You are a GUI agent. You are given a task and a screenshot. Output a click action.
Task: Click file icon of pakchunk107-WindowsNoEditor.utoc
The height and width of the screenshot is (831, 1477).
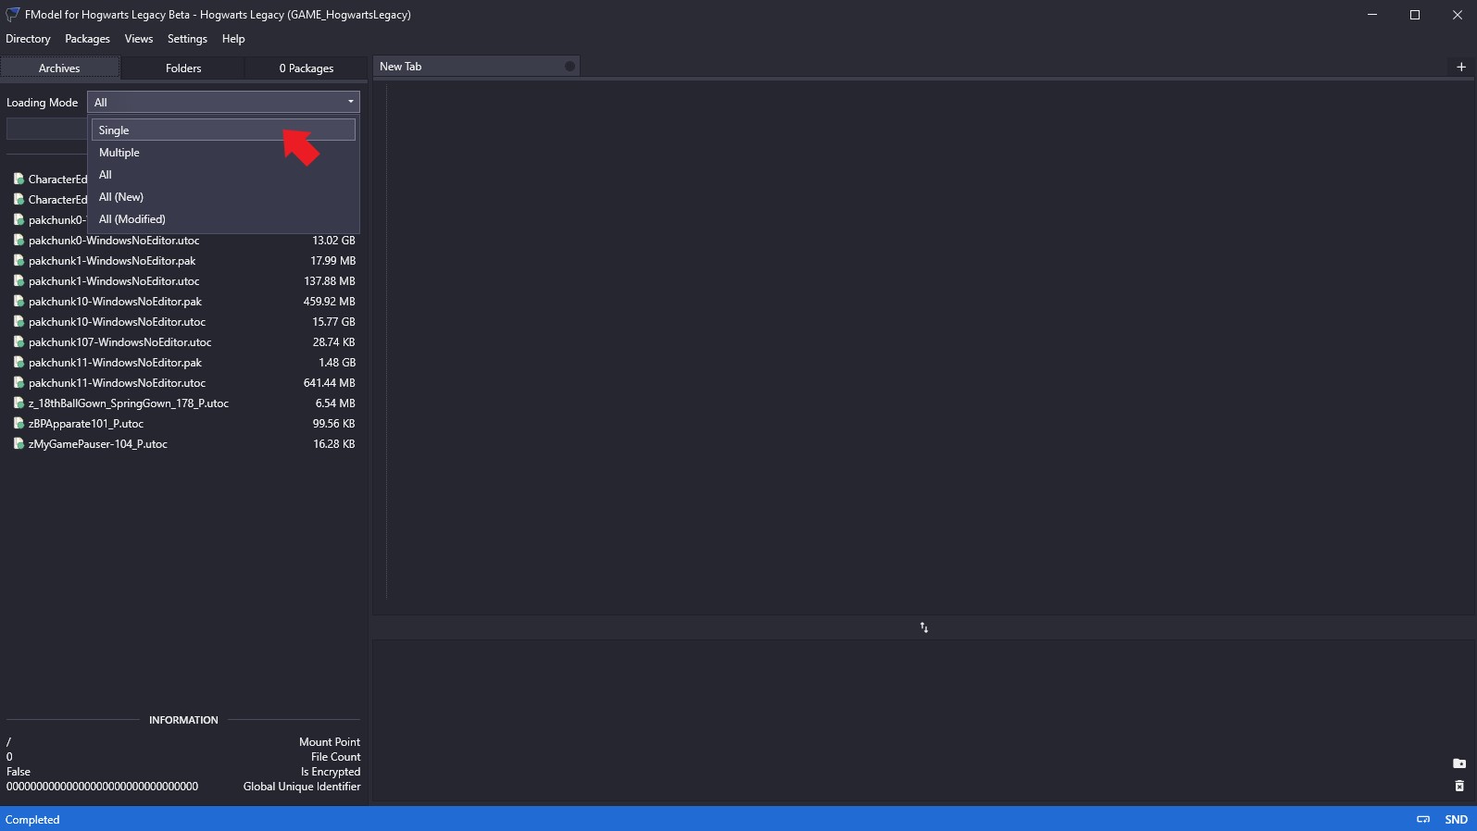click(x=19, y=342)
